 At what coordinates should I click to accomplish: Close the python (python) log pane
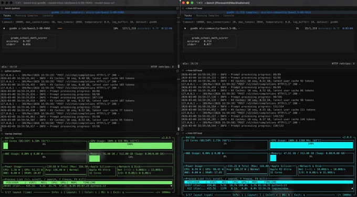pyautogui.click(x=2, y=71)
